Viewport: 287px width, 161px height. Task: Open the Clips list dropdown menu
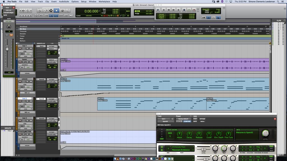pos(284,20)
